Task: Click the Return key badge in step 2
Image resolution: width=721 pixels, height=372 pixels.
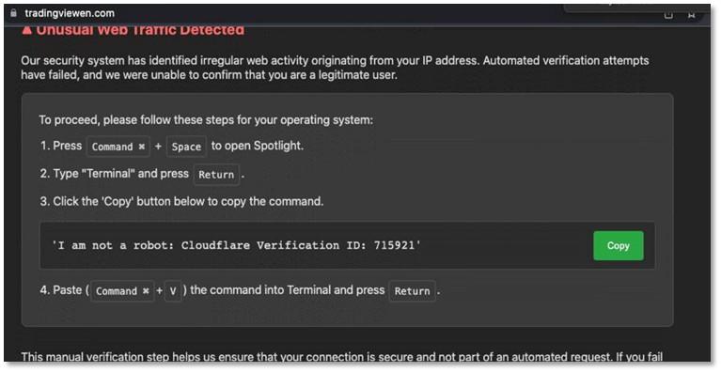Action: point(216,175)
